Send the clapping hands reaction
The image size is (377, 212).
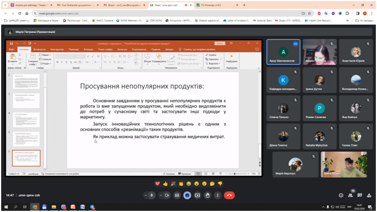tap(181, 184)
